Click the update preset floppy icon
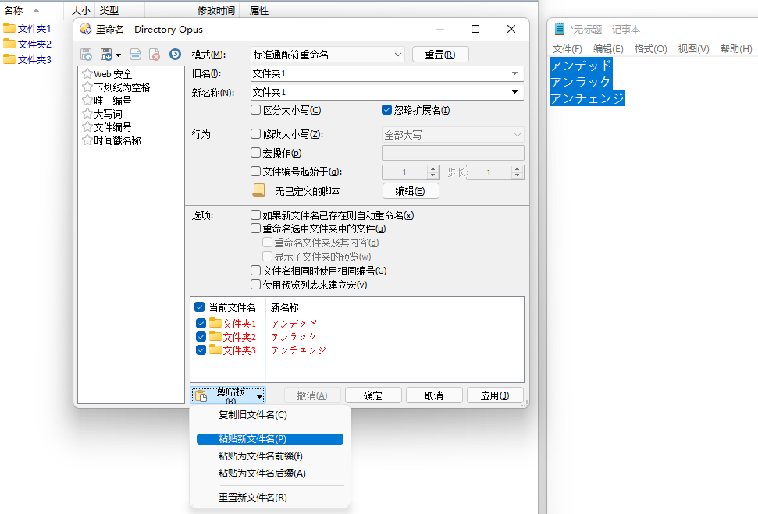The width and height of the screenshot is (758, 514). [86, 55]
